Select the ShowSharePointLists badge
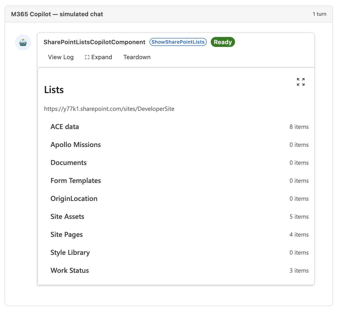 [178, 42]
